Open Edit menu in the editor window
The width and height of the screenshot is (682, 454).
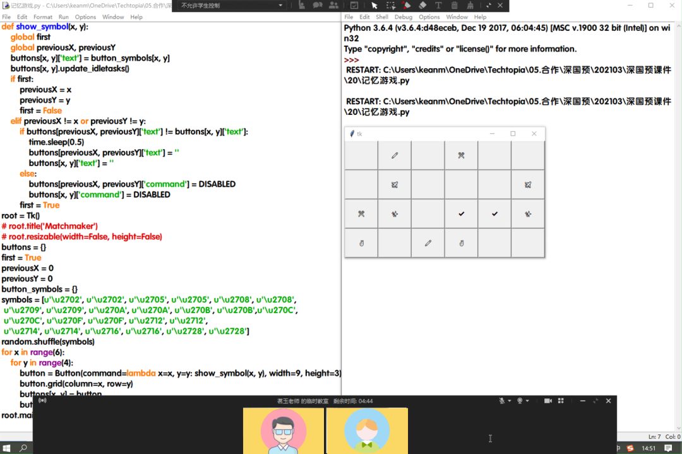click(21, 17)
